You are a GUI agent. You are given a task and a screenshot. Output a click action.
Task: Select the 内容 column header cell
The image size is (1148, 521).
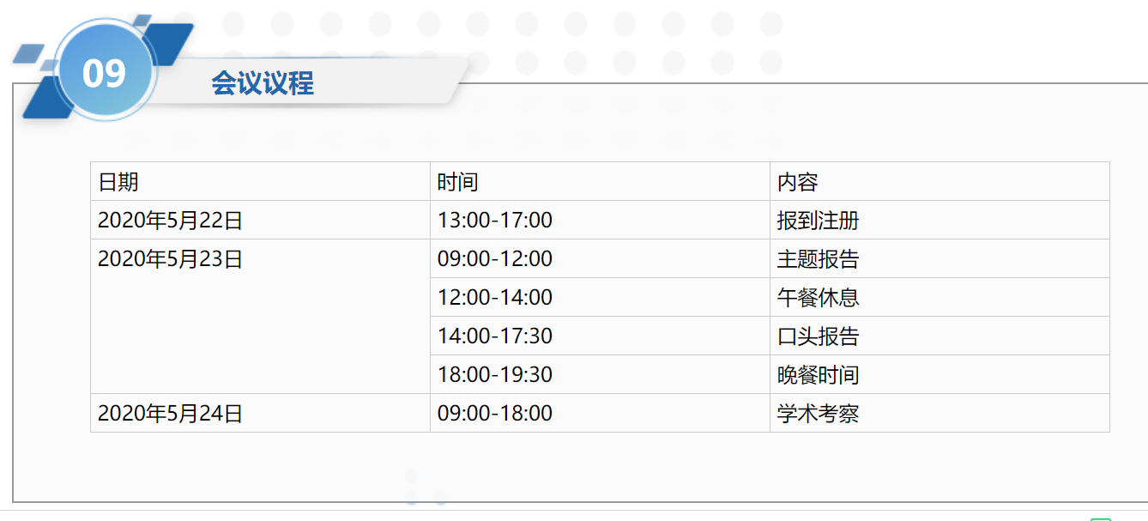click(x=940, y=181)
